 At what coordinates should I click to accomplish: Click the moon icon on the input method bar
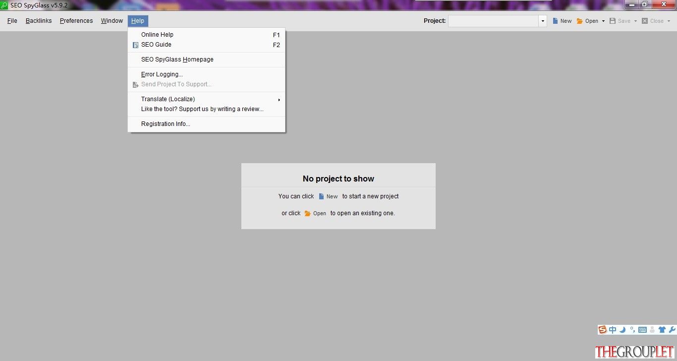622,330
